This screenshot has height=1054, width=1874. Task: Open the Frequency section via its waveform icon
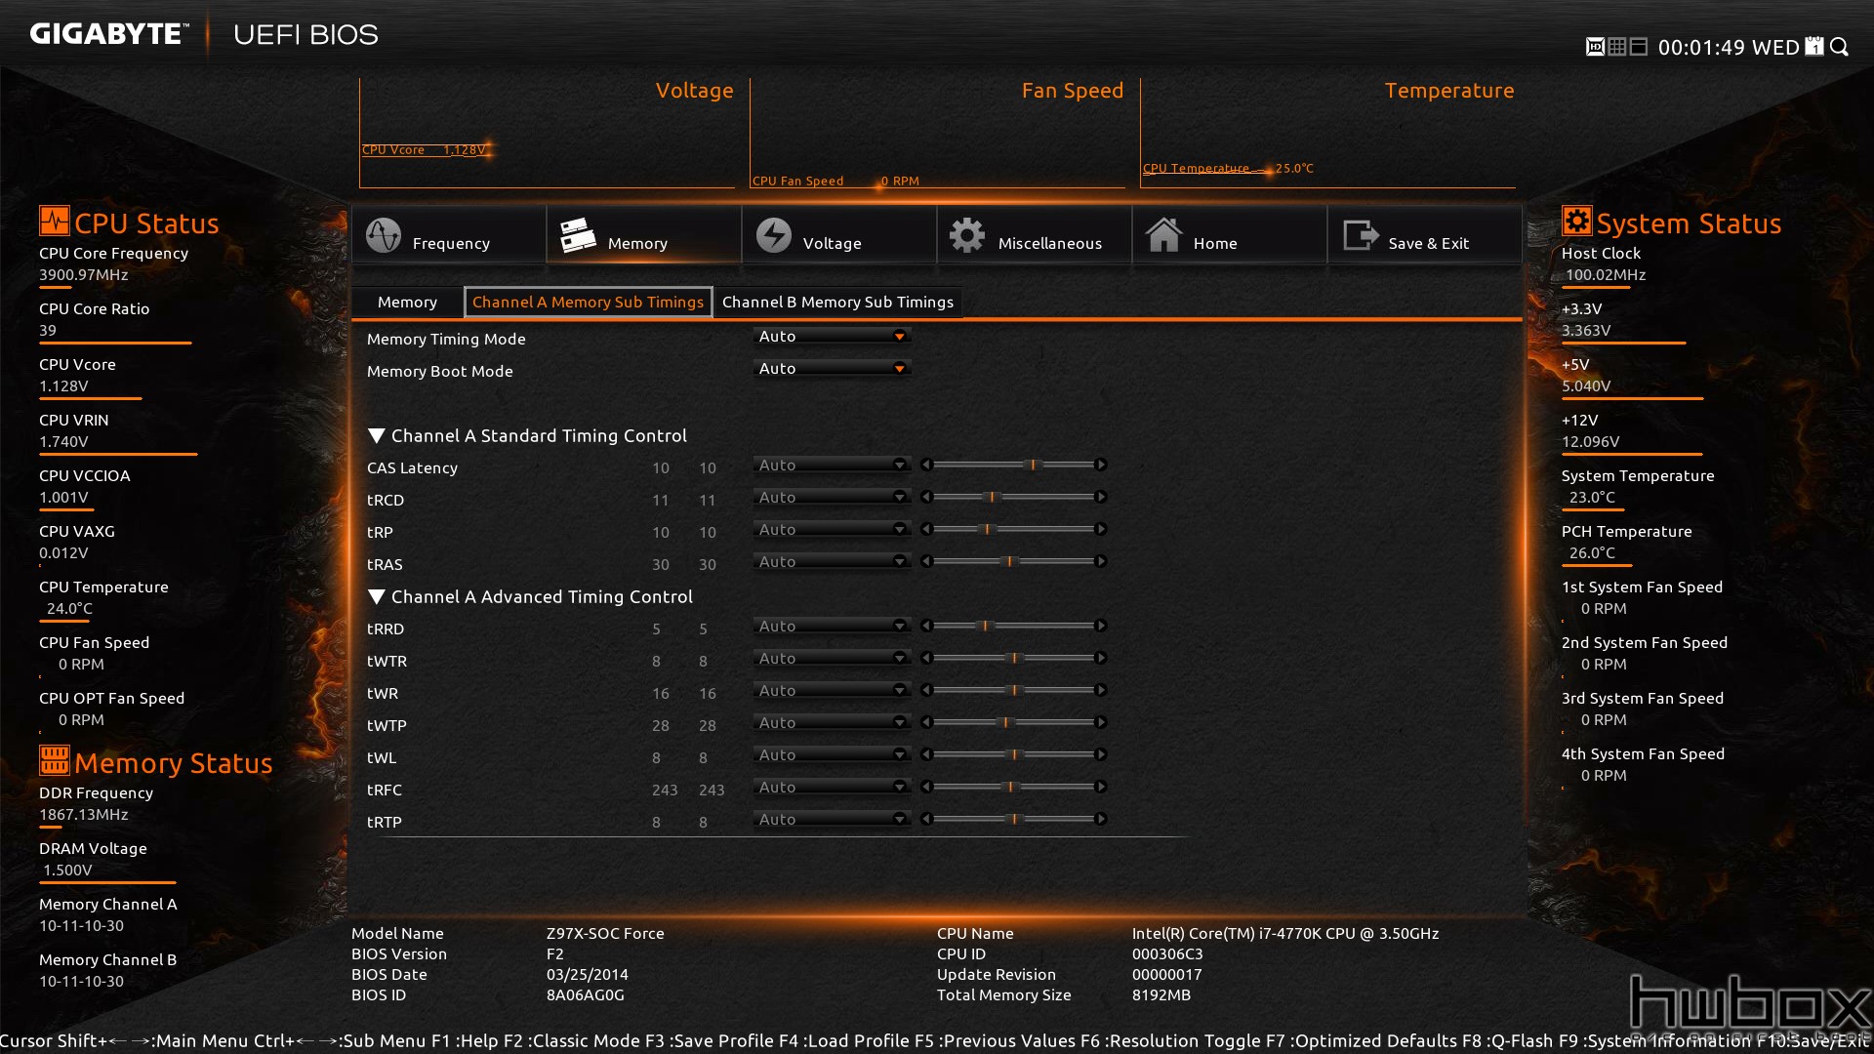point(384,235)
